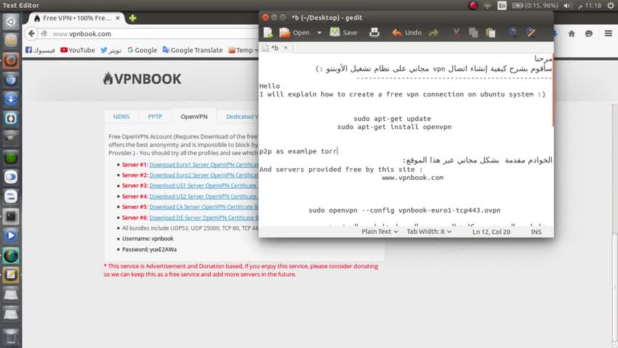Click the VPNBOOK logo
Viewport: 618px width, 348px height.
(142, 78)
